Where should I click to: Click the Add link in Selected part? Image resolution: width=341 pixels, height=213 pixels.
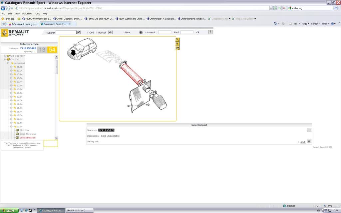coord(303,142)
